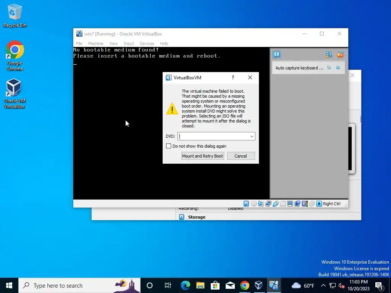Close the VirtualBoxVM boot failure dialog
391x293 pixels.
250,77
